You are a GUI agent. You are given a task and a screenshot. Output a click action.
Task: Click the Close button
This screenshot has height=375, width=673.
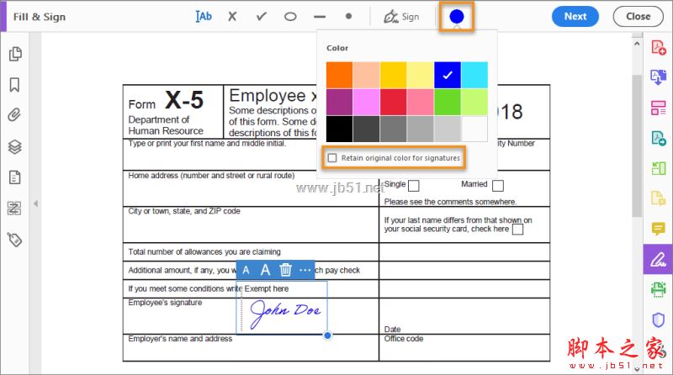click(x=639, y=16)
